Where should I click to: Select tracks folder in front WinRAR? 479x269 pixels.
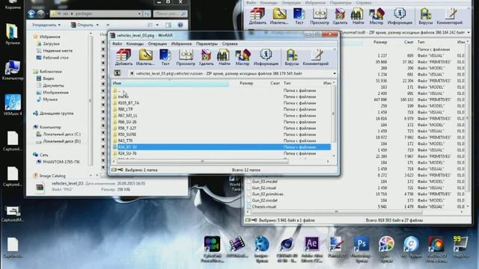(123, 96)
